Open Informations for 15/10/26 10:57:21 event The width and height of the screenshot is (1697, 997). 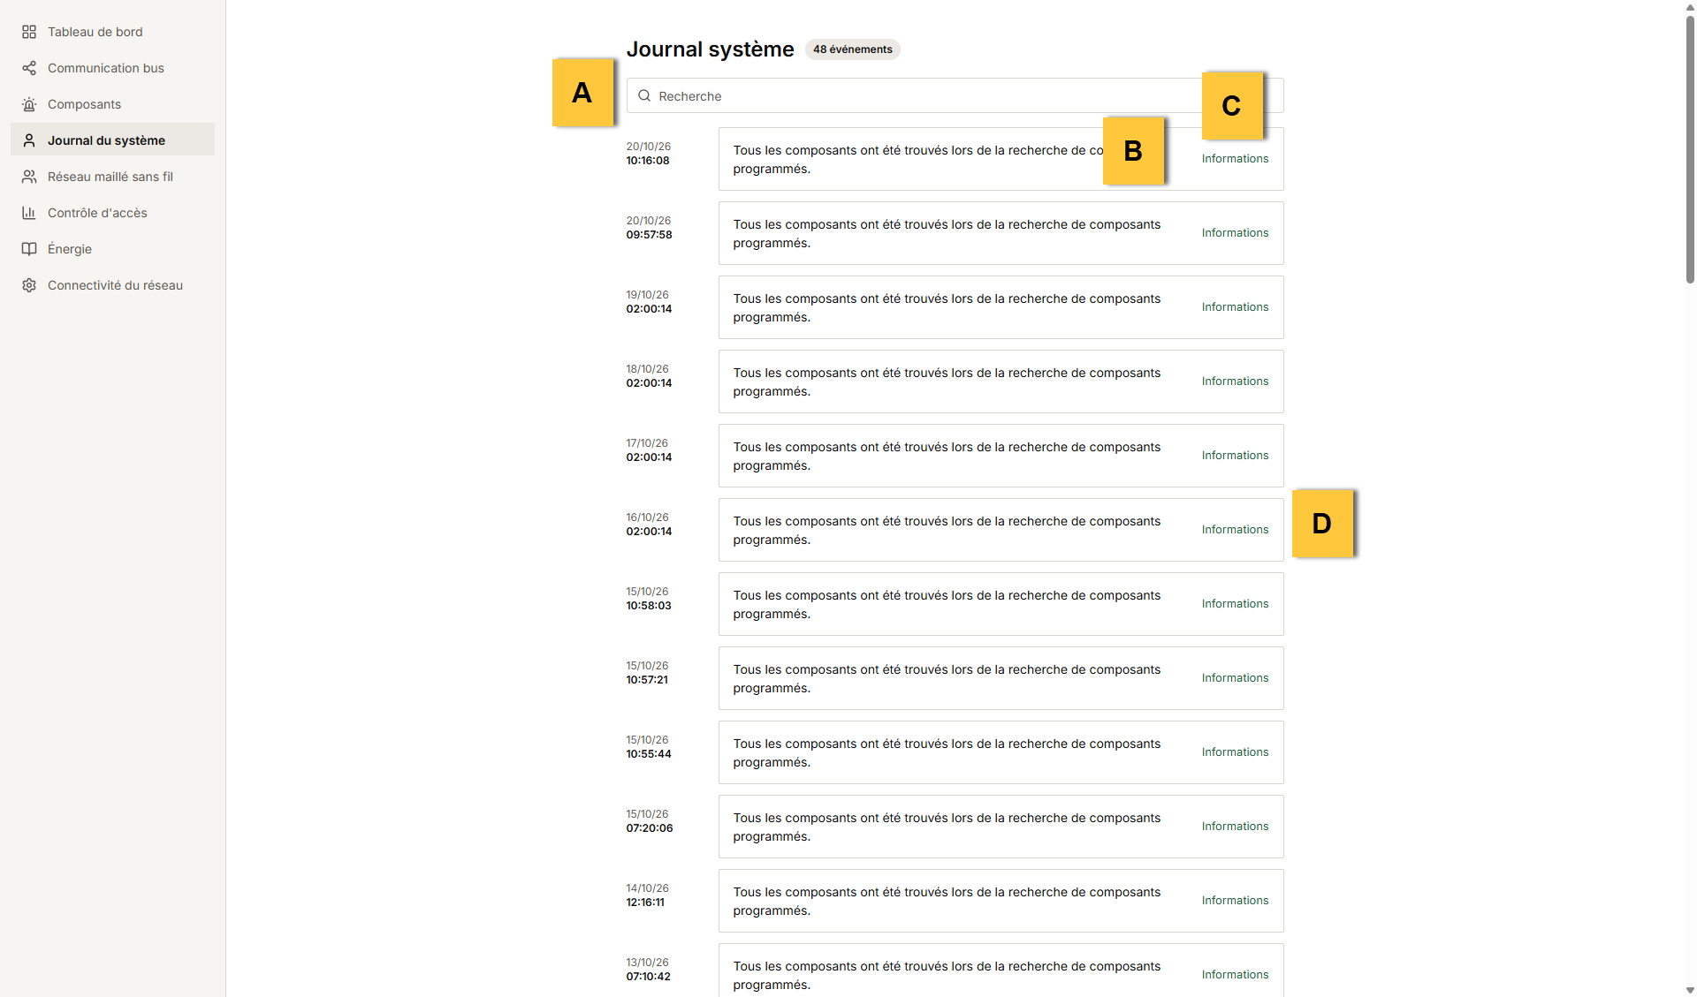pos(1235,678)
